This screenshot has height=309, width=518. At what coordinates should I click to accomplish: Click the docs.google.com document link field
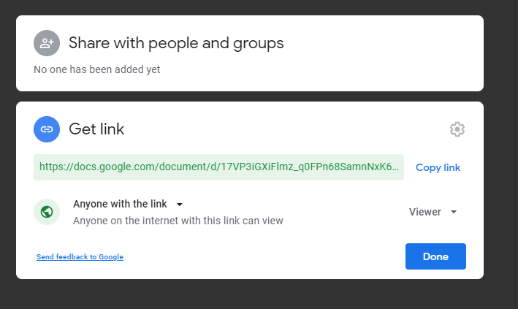218,167
